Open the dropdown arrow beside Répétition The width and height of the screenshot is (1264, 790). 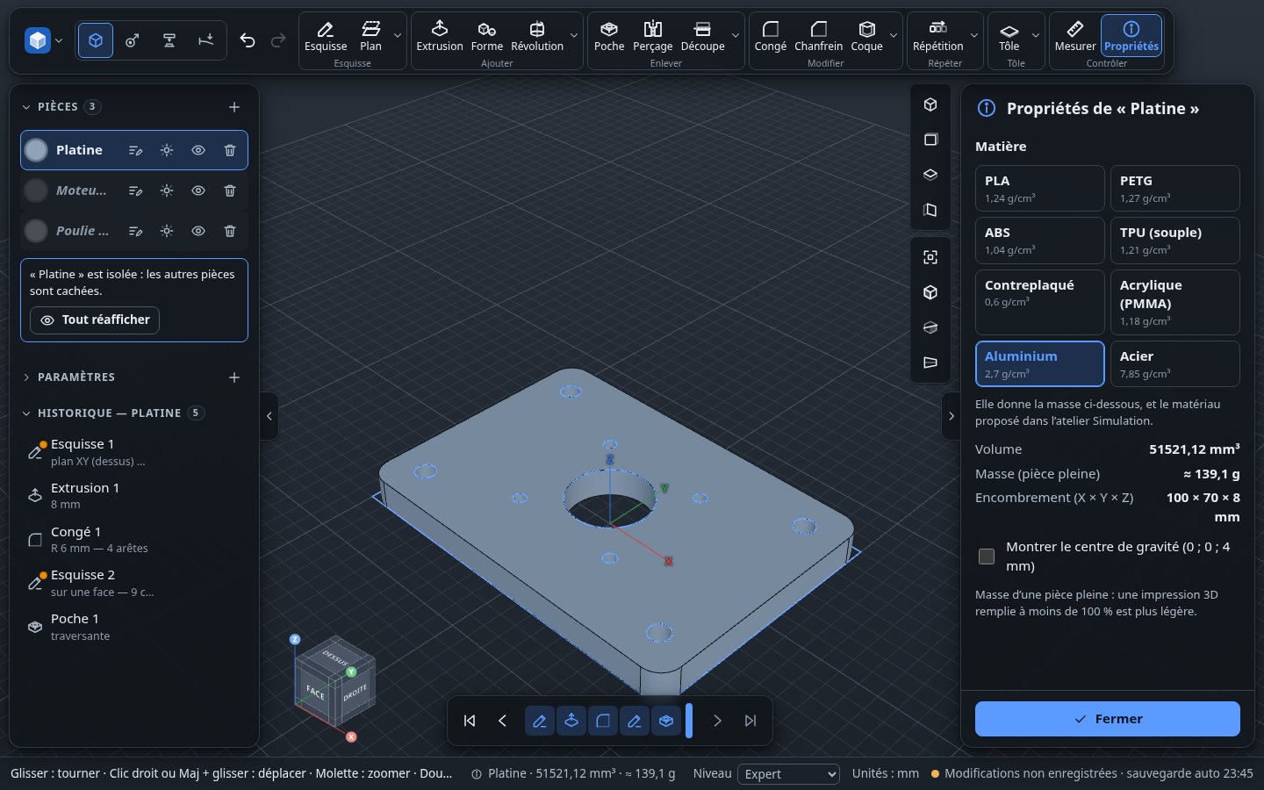click(x=974, y=36)
